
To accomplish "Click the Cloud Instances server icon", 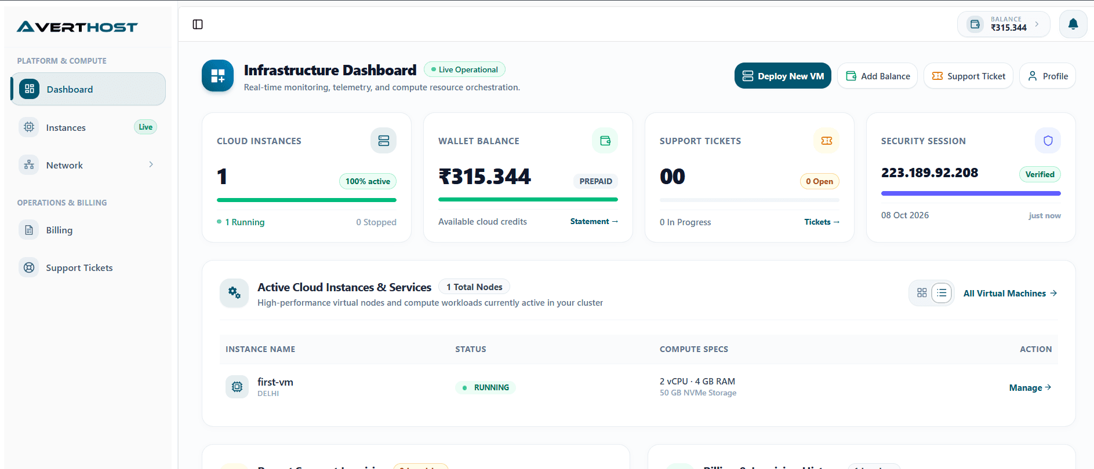I will point(383,141).
